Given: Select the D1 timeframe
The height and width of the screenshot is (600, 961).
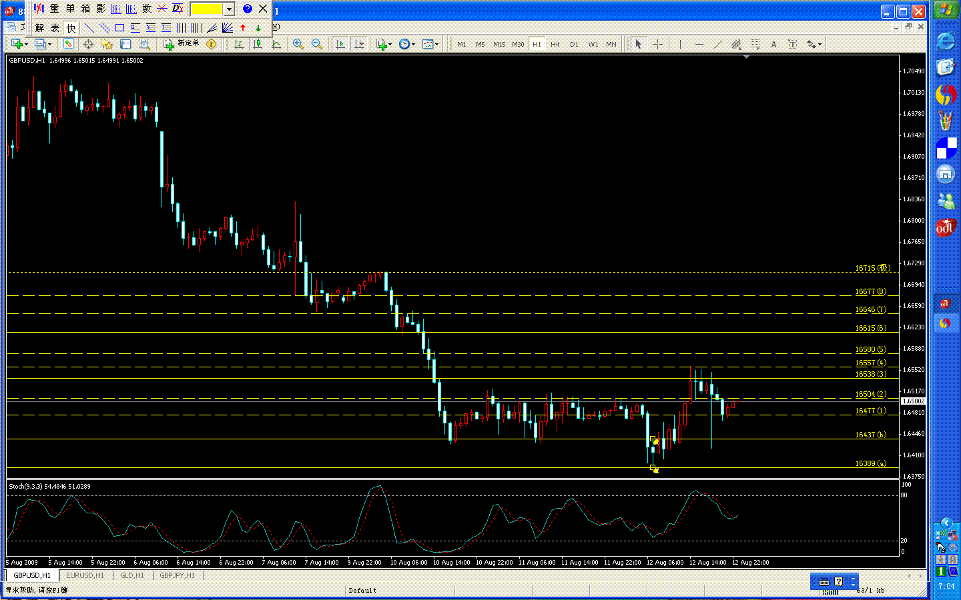Looking at the screenshot, I should coord(574,44).
